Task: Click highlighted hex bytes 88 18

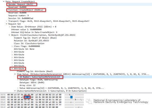Action: (x=27, y=97)
